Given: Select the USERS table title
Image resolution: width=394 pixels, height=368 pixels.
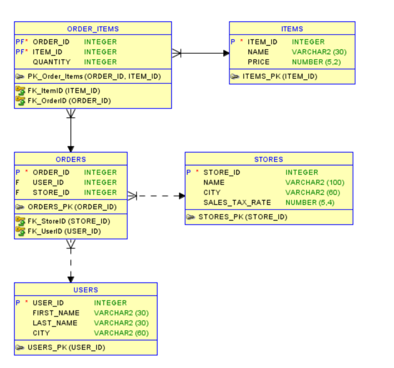Looking at the screenshot, I should pyautogui.click(x=86, y=290).
